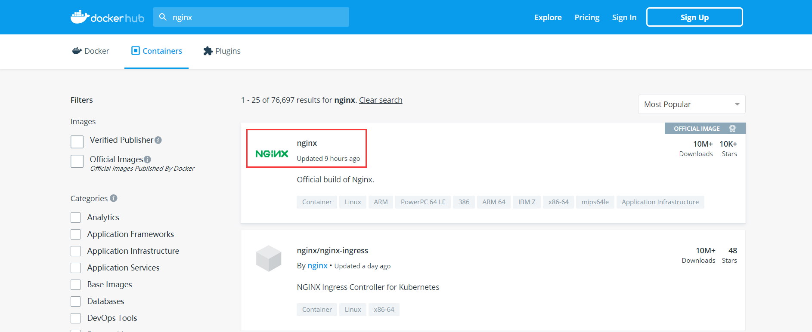Check the Application Infrastructure filter checkbox

coord(76,251)
